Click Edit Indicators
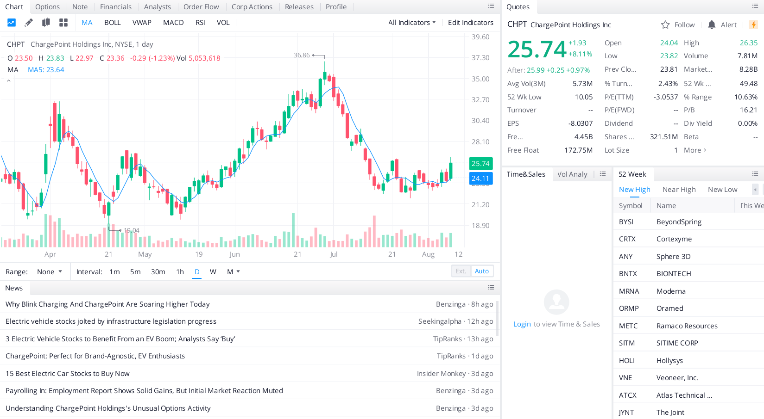Screen dimensions: 764x419 (471, 23)
